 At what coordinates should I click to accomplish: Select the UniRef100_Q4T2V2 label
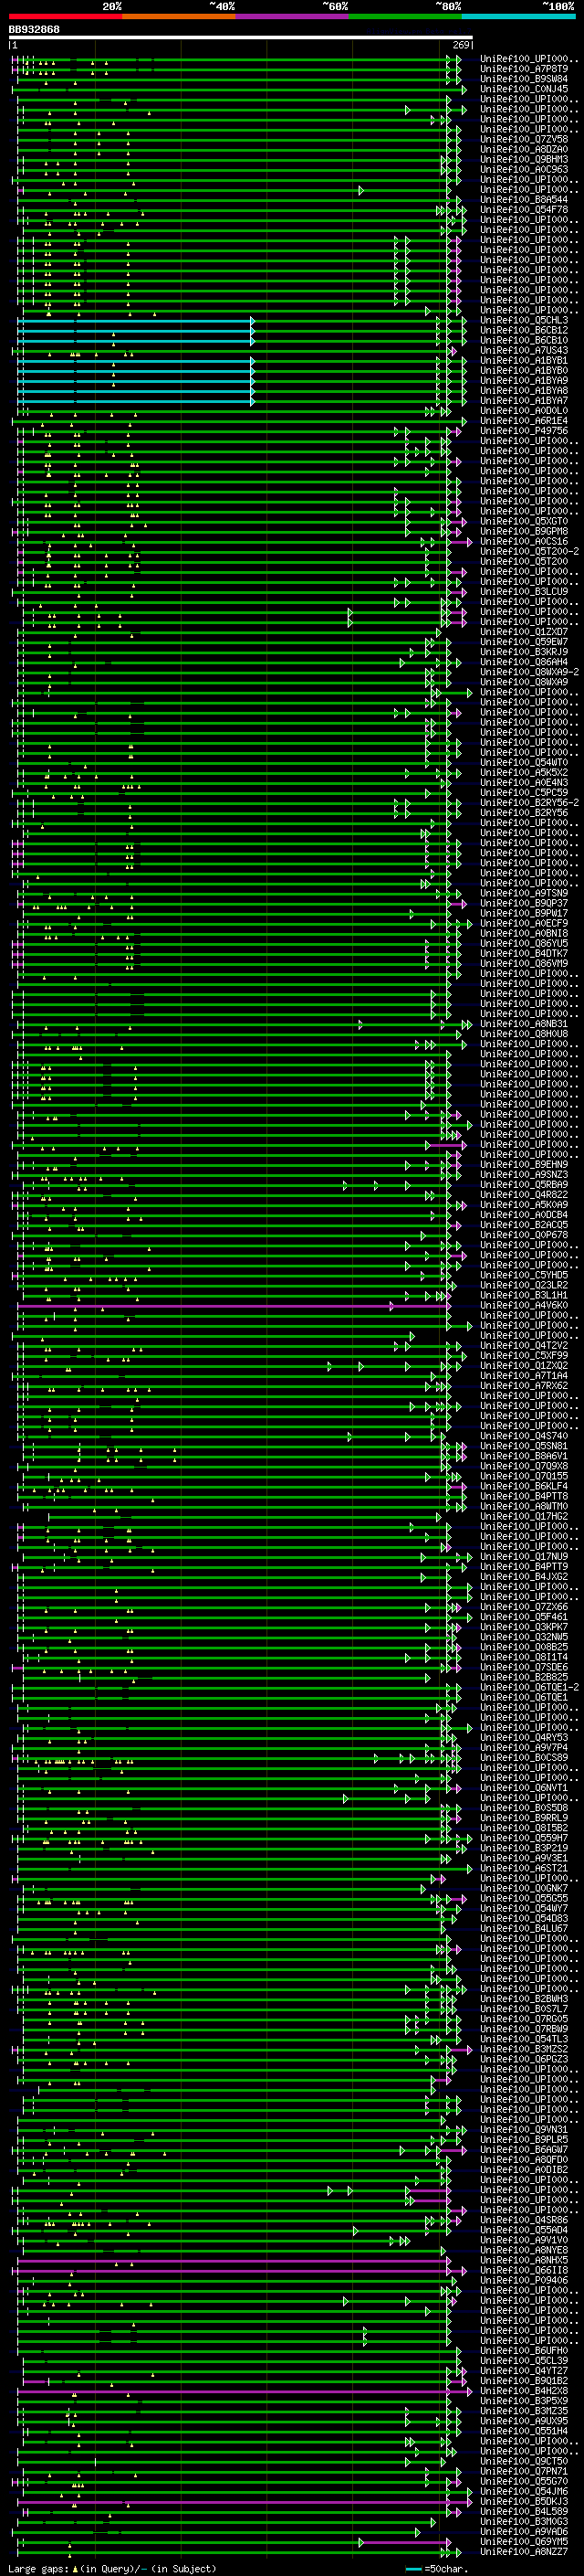[524, 1345]
